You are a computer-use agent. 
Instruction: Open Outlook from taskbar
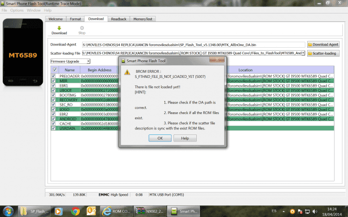(x=91, y=211)
